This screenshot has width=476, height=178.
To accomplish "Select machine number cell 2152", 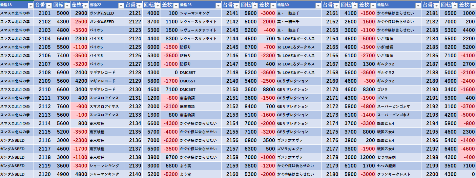I will [231, 106].
